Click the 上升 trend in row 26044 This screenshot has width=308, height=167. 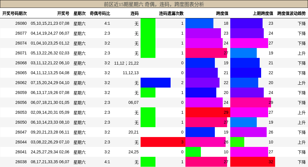pyautogui.click(x=302, y=142)
